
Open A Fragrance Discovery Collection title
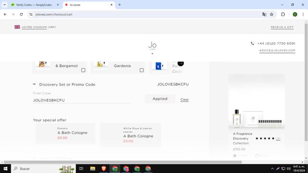point(243,138)
